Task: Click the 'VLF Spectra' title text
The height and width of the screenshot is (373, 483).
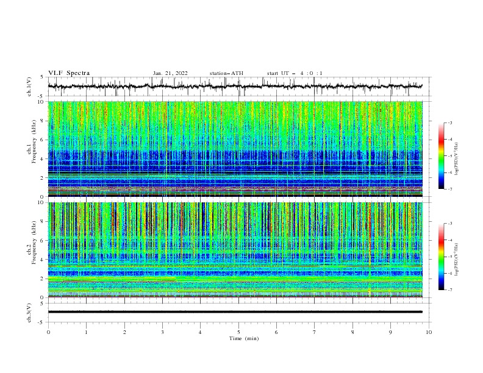Action: point(69,73)
